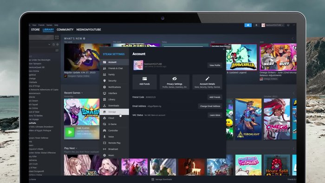
Task: Open Controller settings section
Action: 114,131
